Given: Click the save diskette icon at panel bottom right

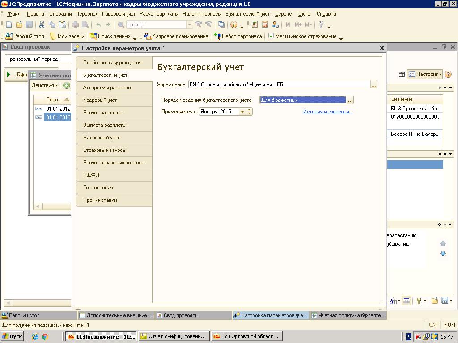Looking at the screenshot, I should (445, 301).
